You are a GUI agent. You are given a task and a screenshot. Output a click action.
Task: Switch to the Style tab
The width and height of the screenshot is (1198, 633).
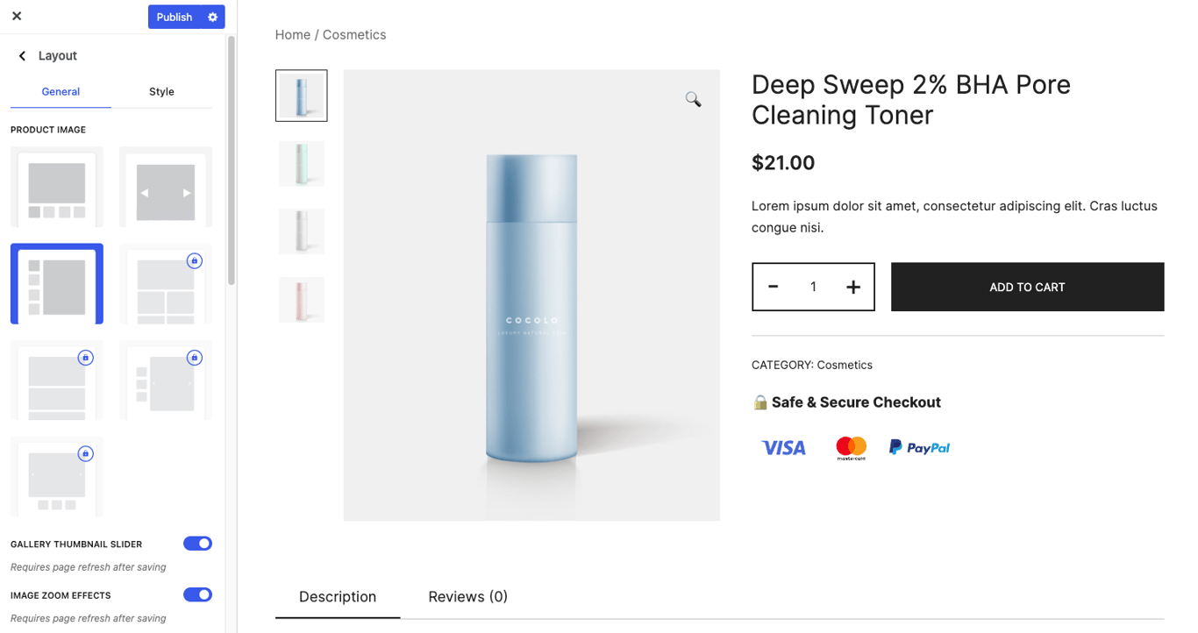point(161,91)
